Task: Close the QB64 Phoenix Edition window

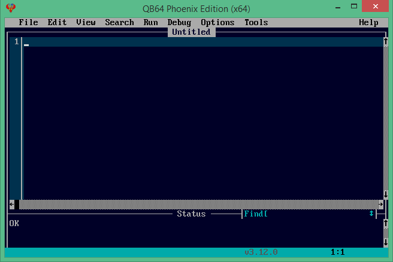Action: click(x=375, y=6)
